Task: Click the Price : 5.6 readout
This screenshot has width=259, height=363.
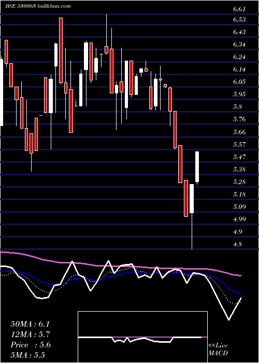Action: (31, 345)
